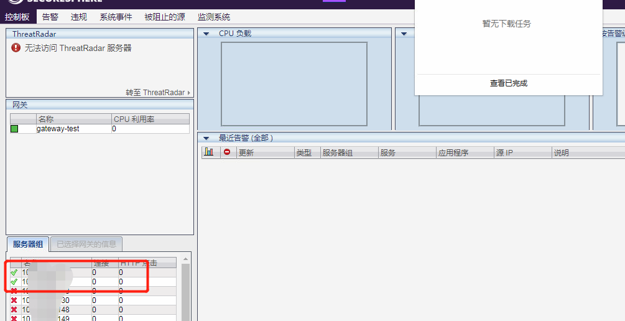Sort alerts by 服务 column
Screen dimensions: 625x321
point(407,152)
